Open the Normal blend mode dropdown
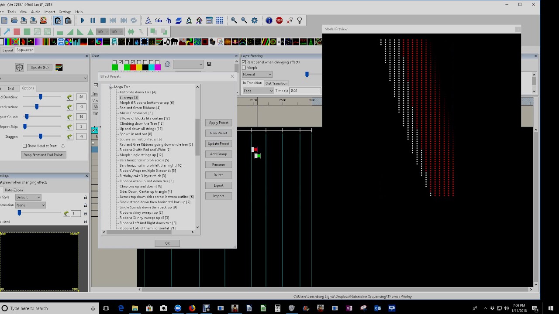559x314 pixels. tap(257, 75)
